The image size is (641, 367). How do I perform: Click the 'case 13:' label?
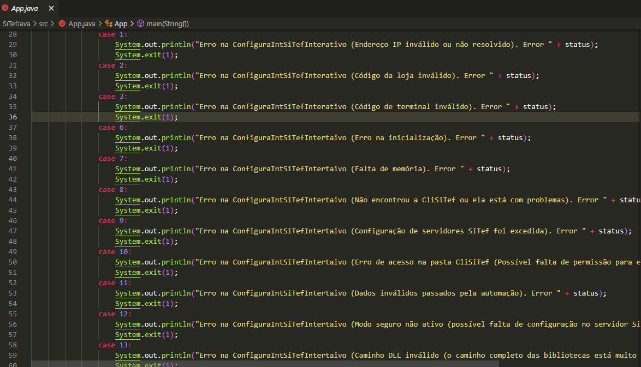click(x=115, y=345)
